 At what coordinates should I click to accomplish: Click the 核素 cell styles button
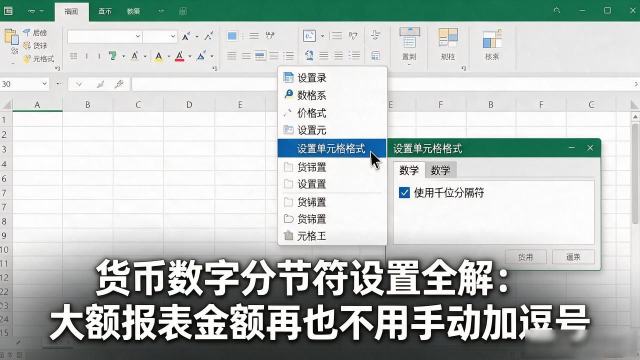click(x=492, y=44)
